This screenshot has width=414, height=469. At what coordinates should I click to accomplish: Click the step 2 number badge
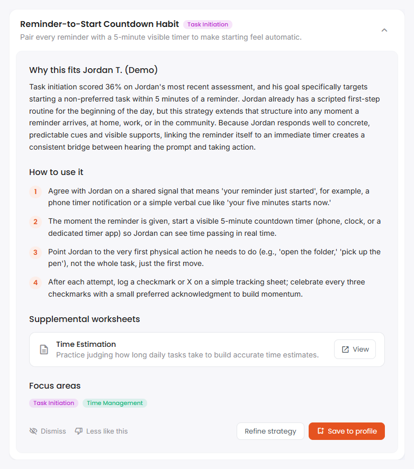pyautogui.click(x=35, y=222)
